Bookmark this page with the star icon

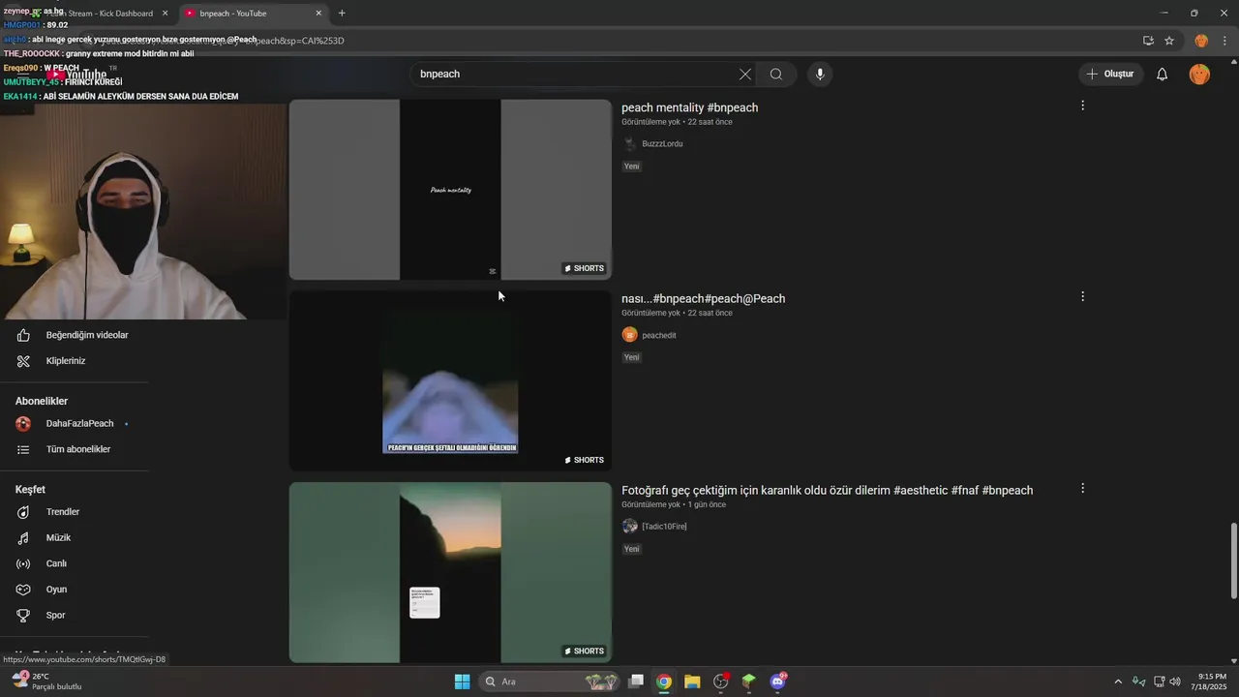[1169, 41]
